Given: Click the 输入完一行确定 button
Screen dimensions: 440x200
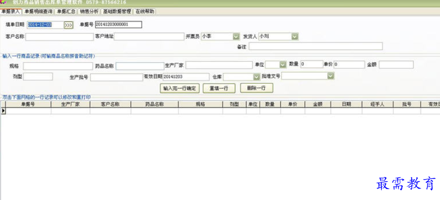Looking at the screenshot, I should tap(180, 88).
